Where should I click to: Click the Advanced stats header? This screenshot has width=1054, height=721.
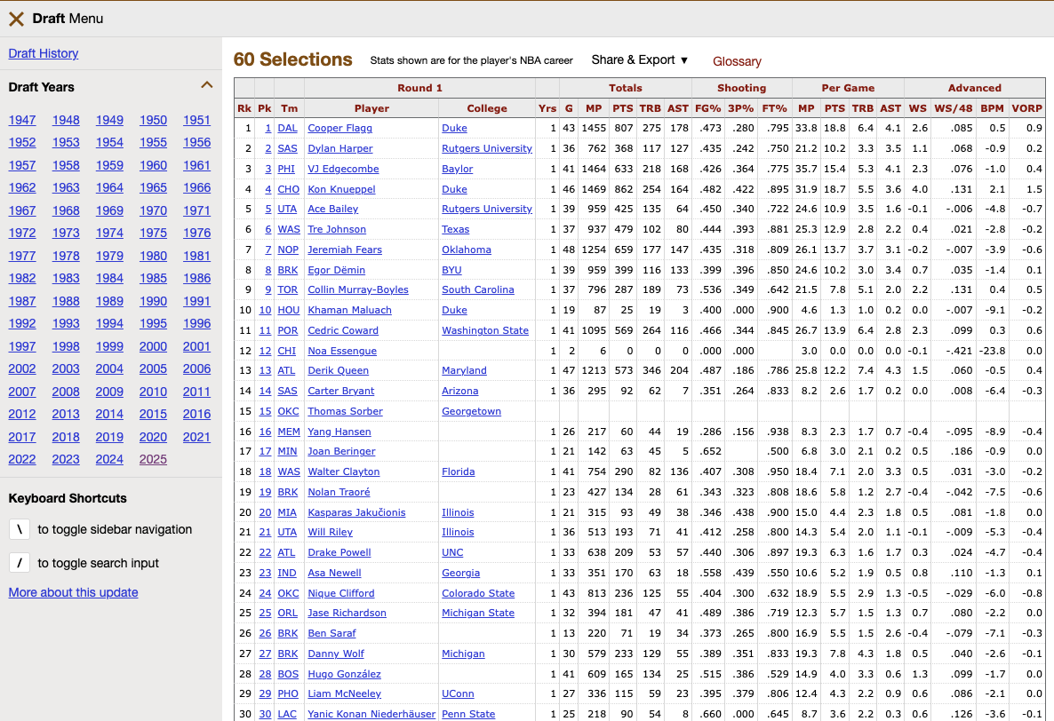click(975, 88)
